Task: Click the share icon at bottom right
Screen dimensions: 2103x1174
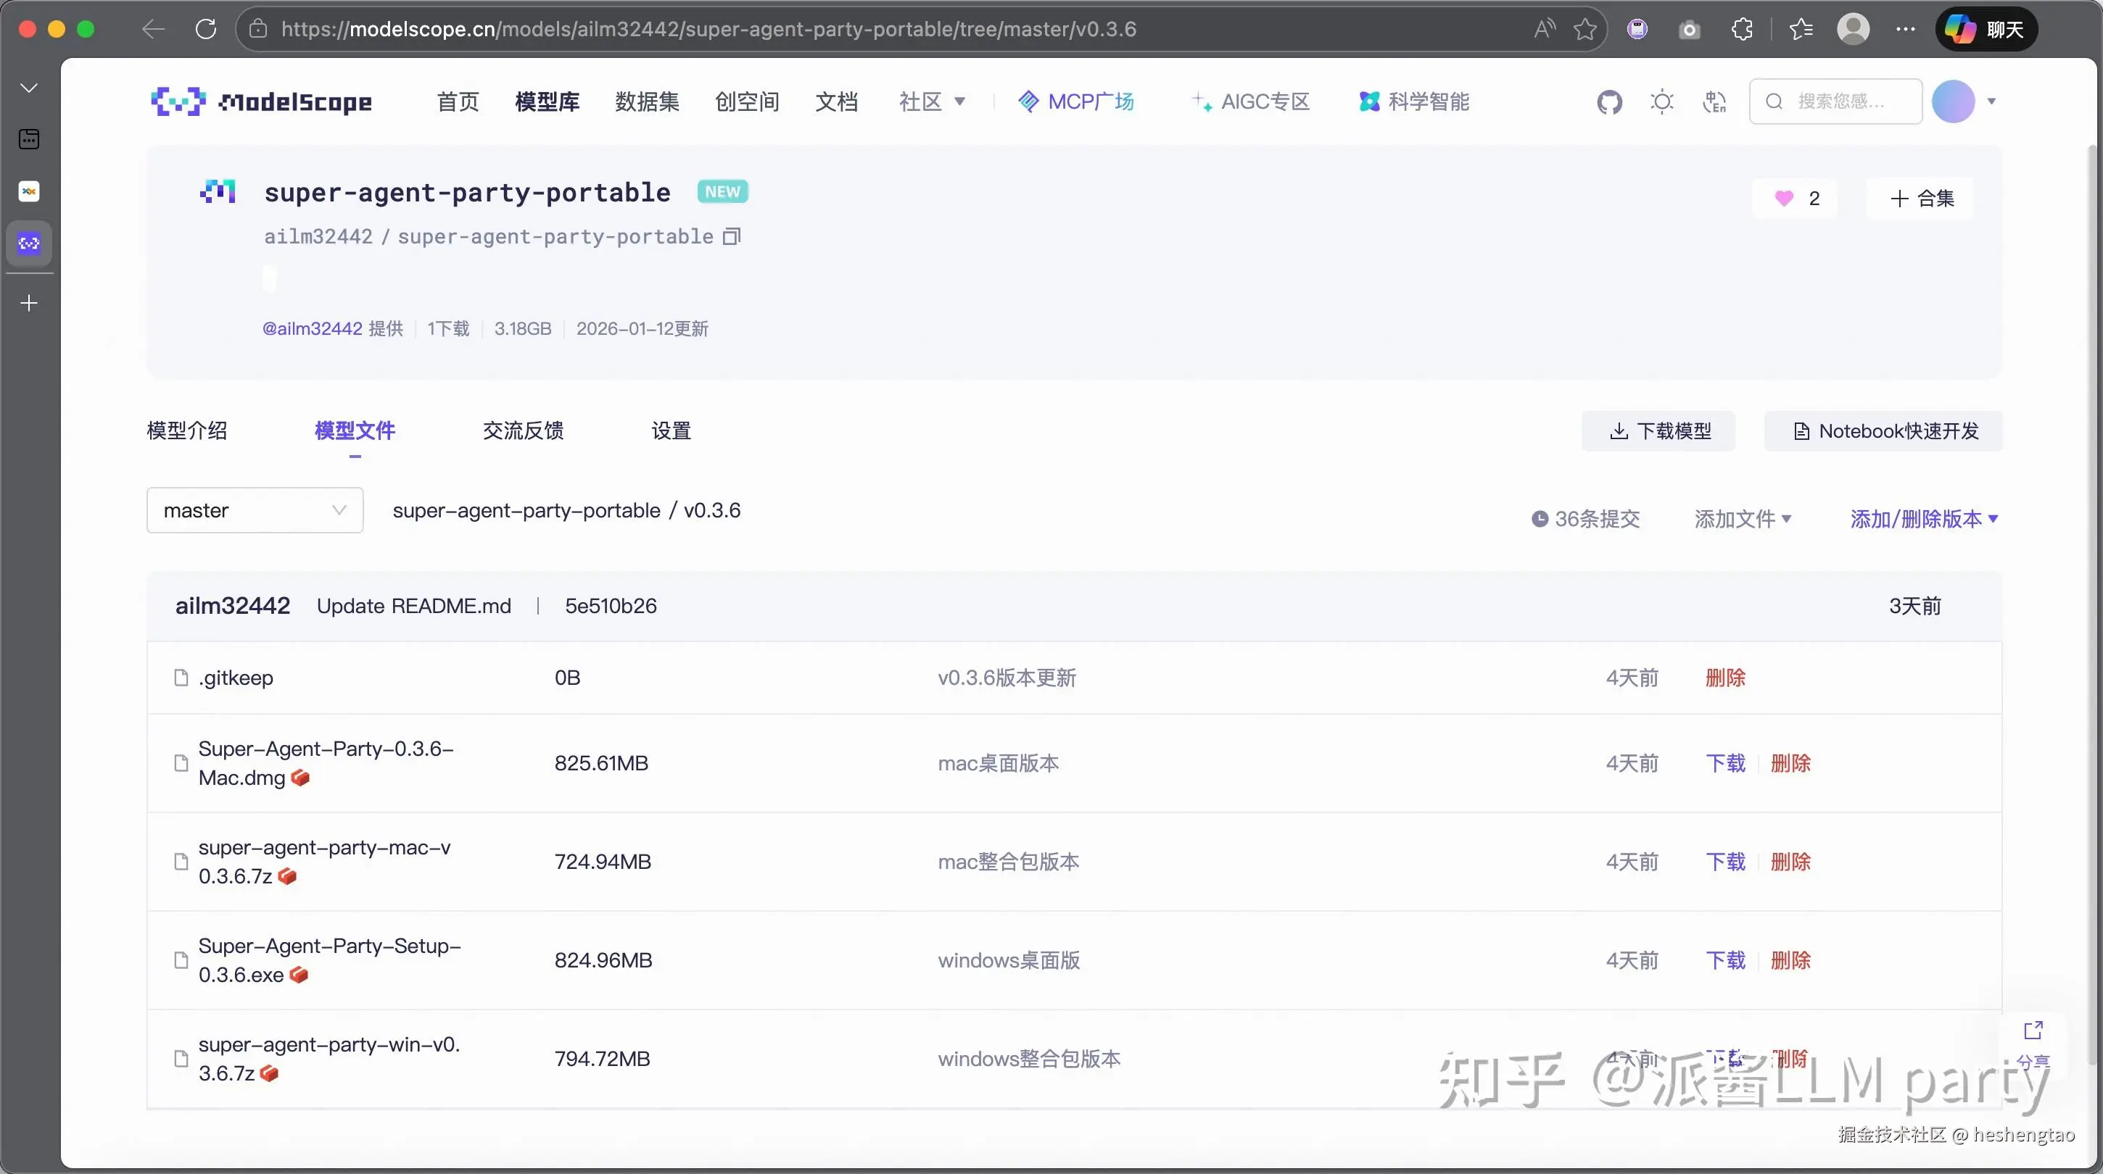Action: tap(2033, 1031)
